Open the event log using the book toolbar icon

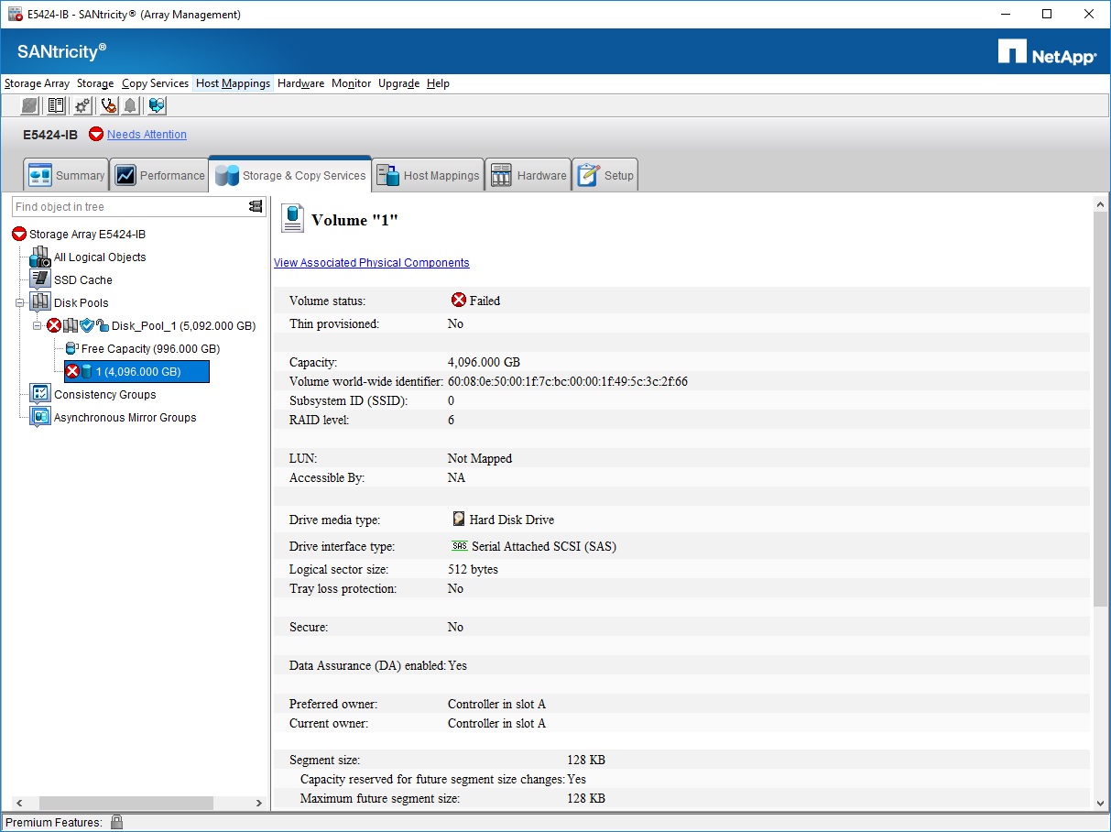[55, 105]
